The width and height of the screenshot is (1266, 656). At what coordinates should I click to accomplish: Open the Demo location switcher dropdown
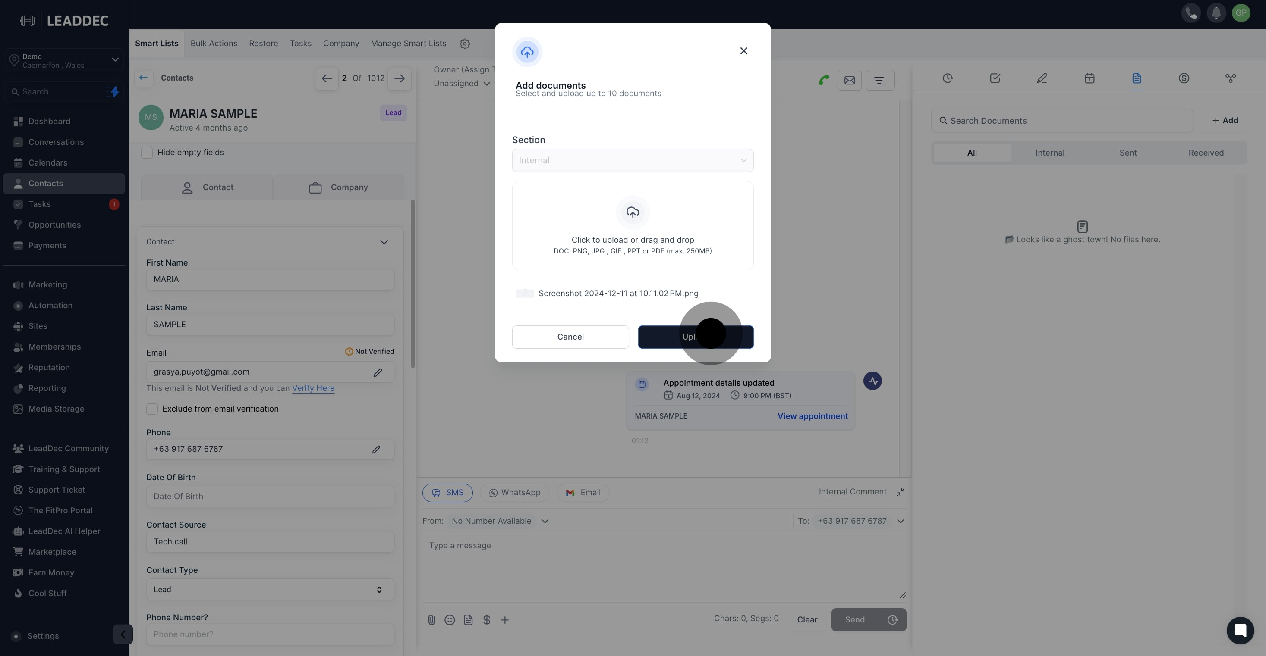tap(64, 60)
